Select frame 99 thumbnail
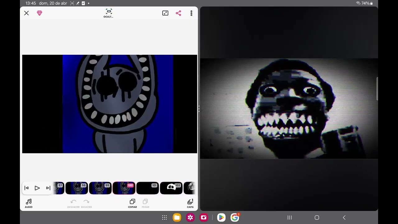The width and height of the screenshot is (398, 224). tap(100, 188)
